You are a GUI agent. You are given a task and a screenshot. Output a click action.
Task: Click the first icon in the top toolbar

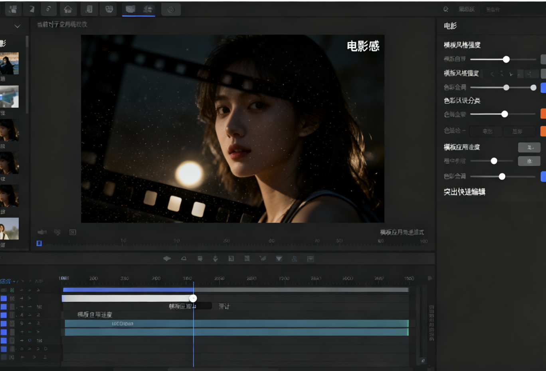13,9
